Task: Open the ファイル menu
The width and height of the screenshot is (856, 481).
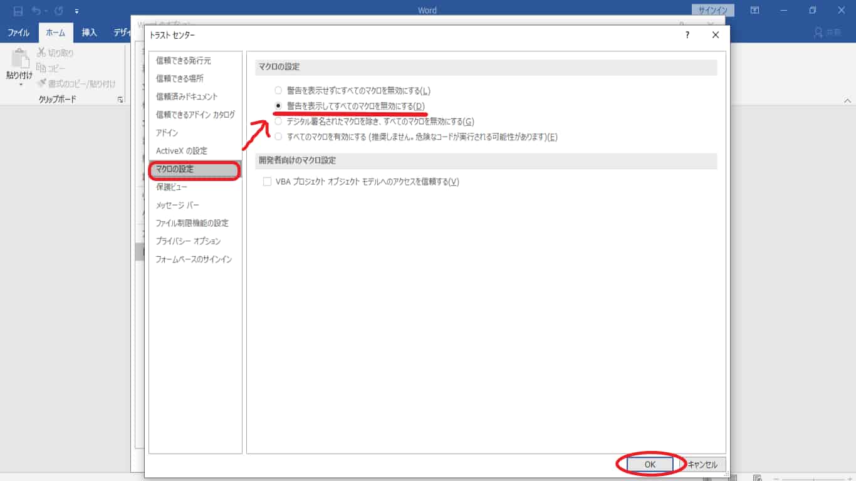Action: coord(19,31)
